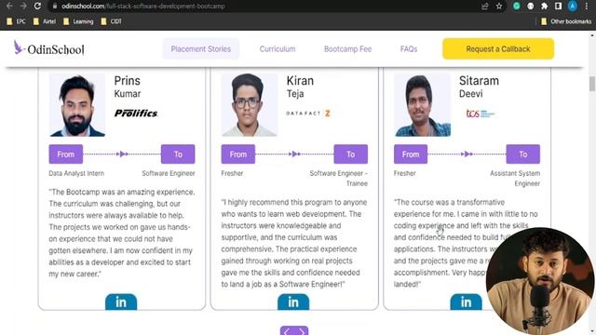Click 'Data Analyst Intern' text
The height and width of the screenshot is (335, 596).
click(x=76, y=173)
